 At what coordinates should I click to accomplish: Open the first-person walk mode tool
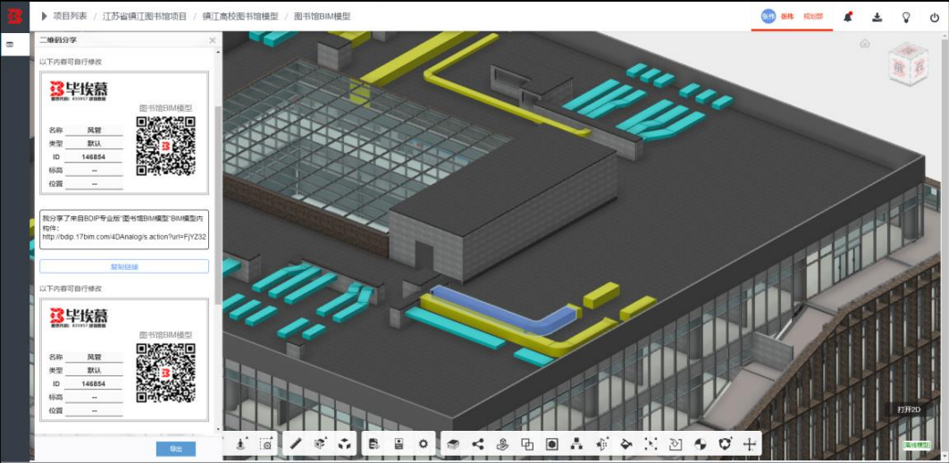click(x=241, y=443)
